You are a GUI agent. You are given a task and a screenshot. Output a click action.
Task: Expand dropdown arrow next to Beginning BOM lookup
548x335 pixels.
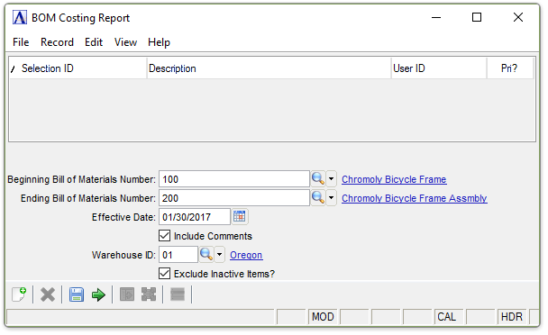click(331, 179)
